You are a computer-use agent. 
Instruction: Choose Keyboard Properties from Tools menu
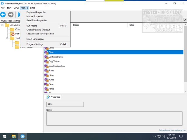tap(45, 12)
